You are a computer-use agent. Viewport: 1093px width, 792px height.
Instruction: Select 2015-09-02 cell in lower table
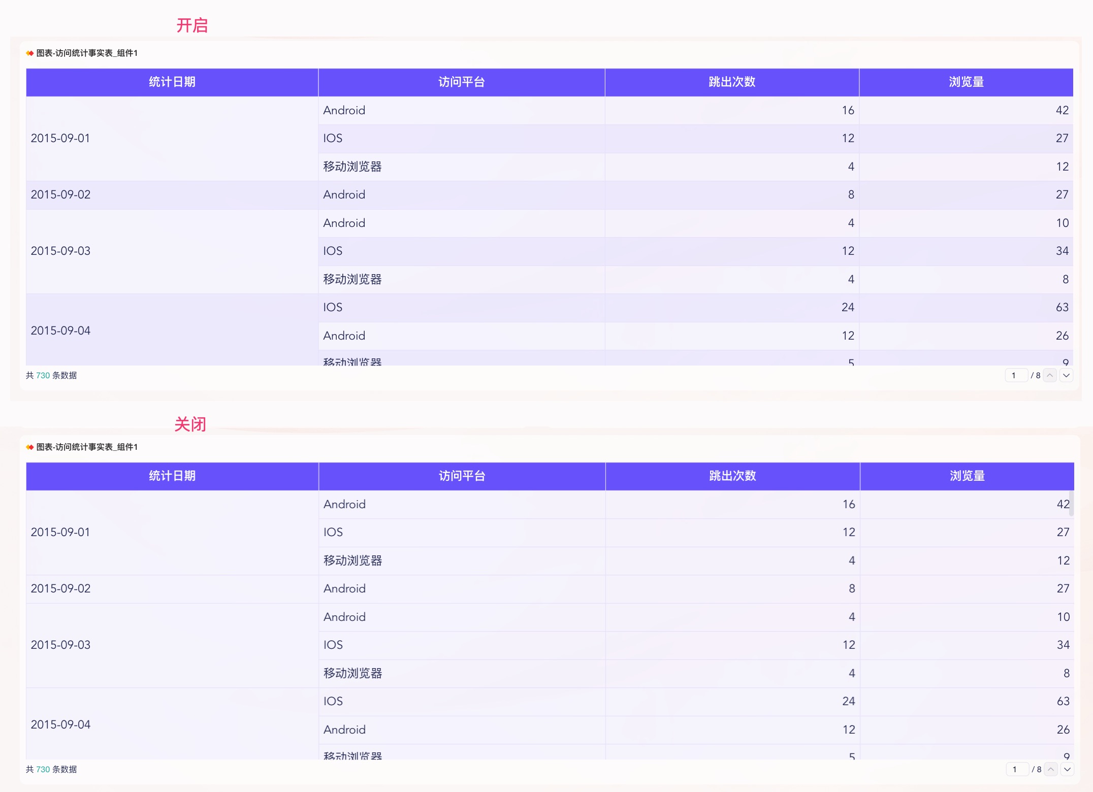pos(172,589)
